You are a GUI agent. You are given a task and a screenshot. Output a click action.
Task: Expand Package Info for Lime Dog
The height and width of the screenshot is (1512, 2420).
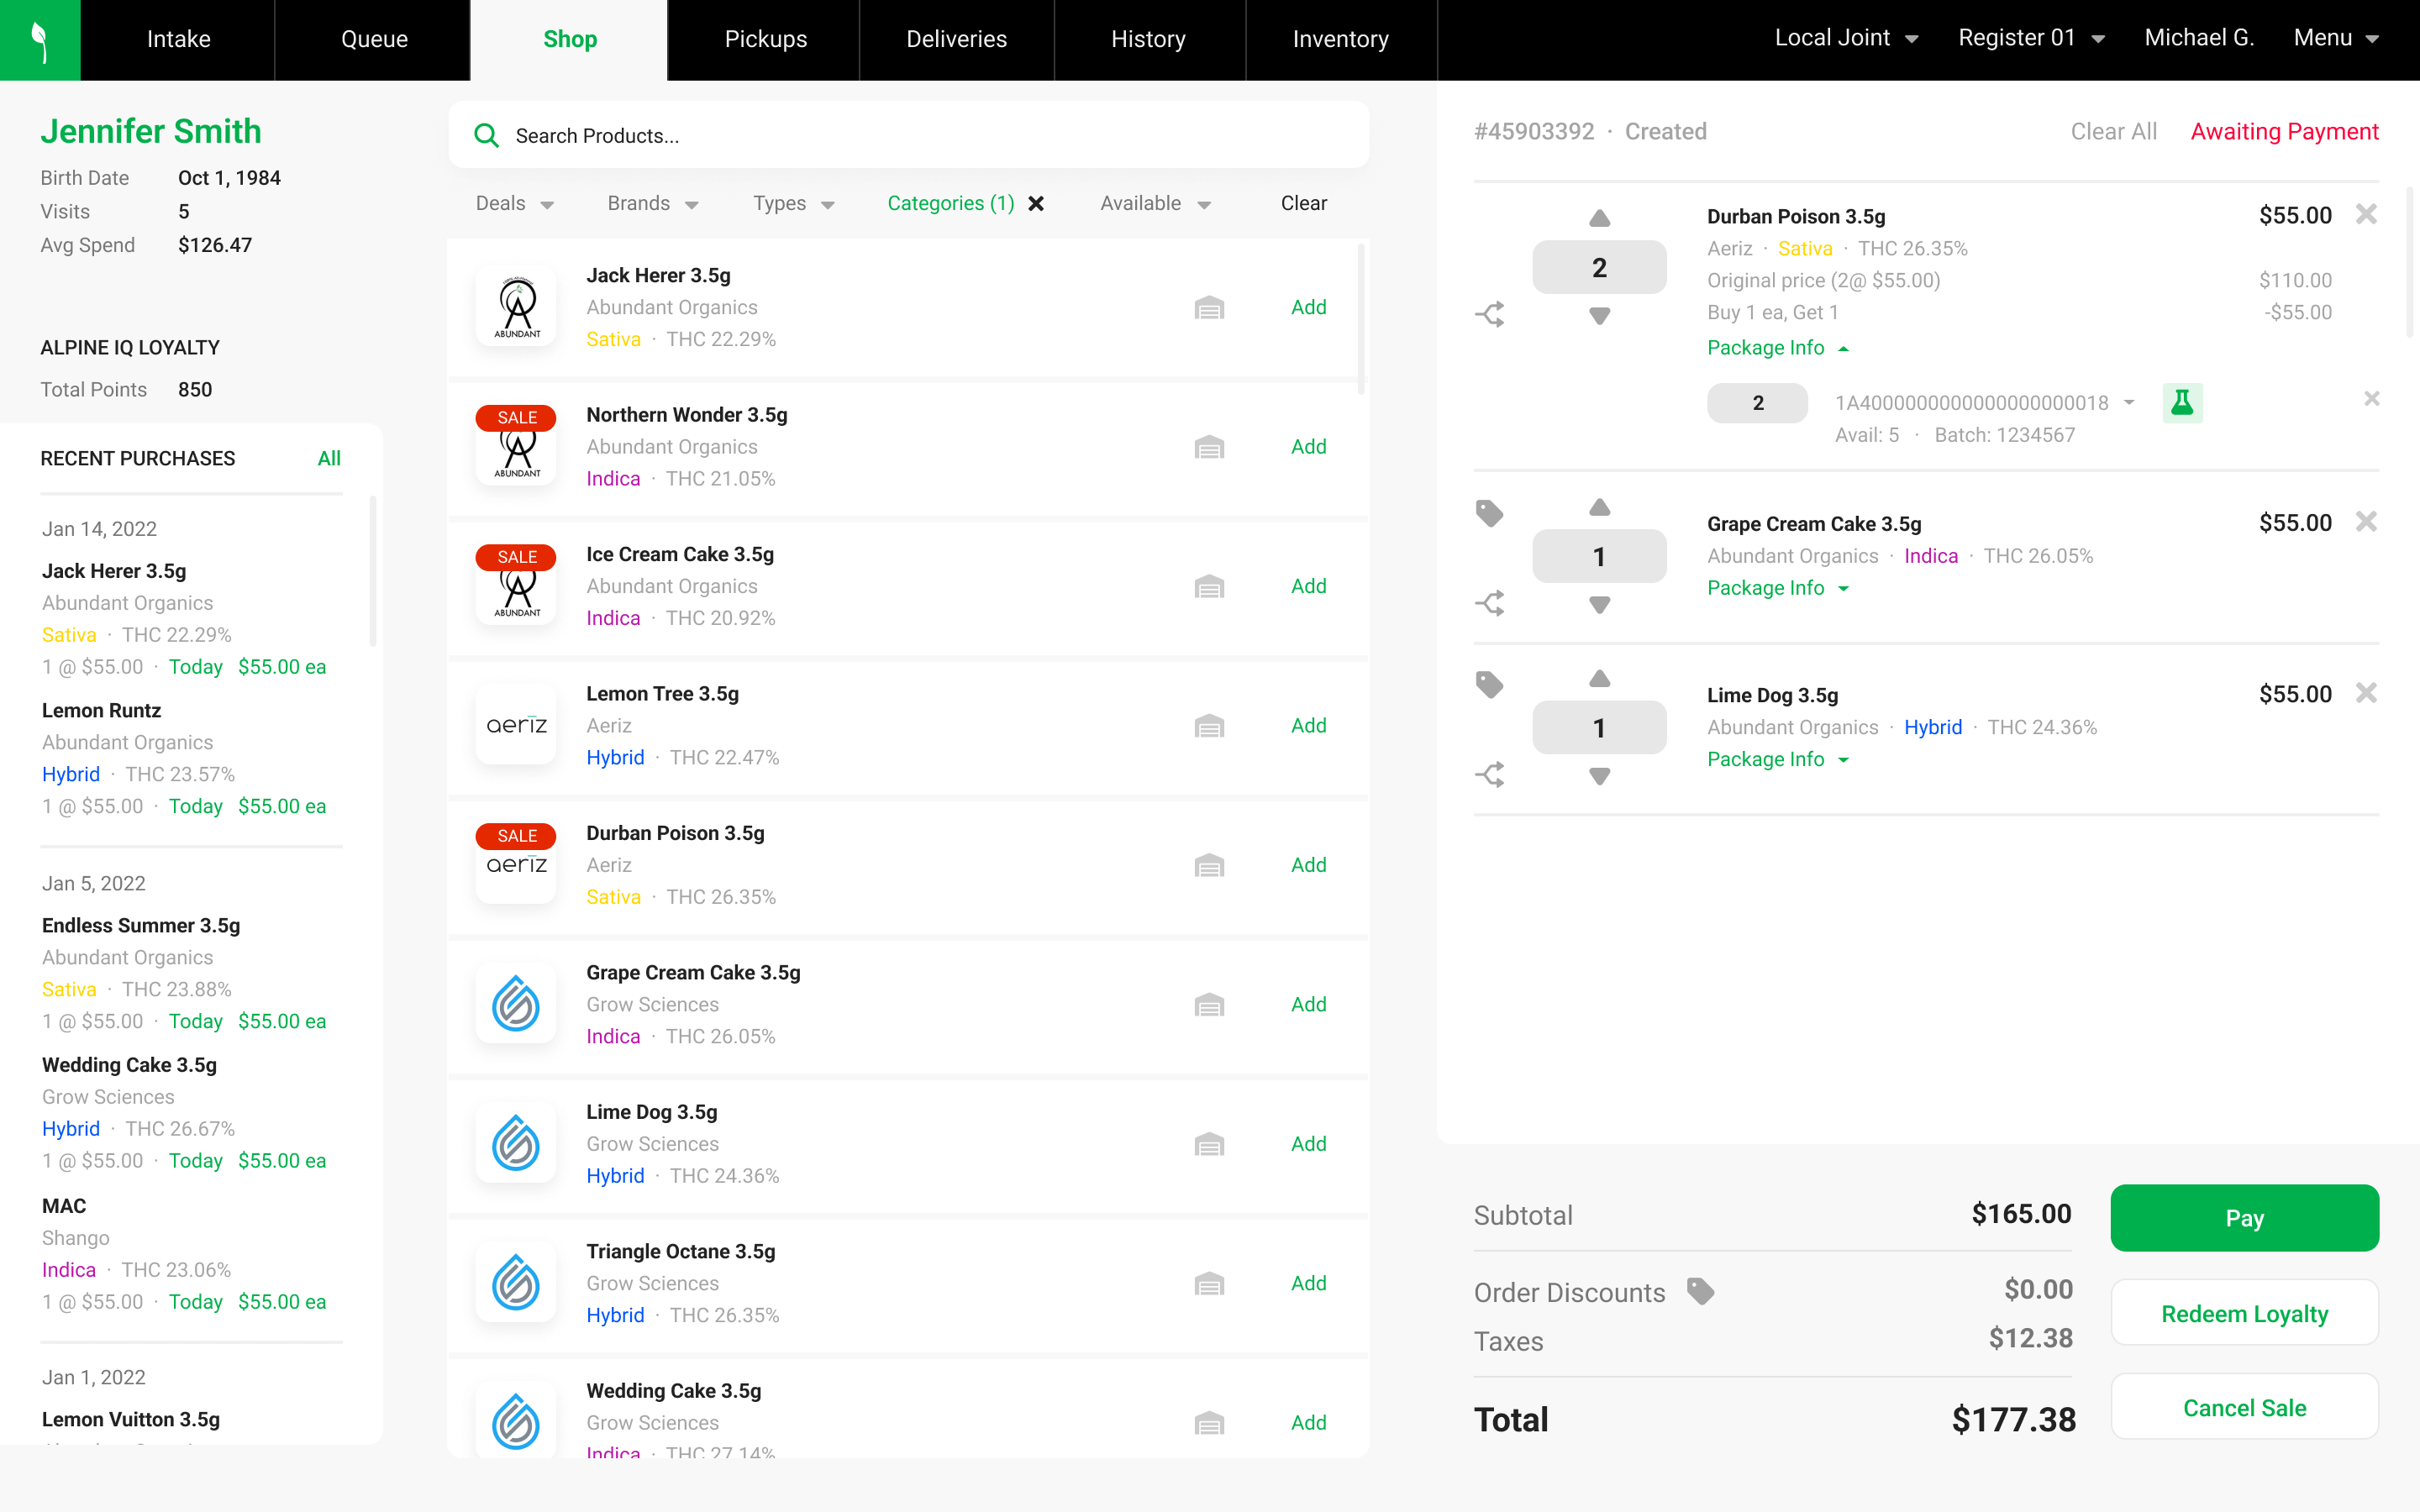pyautogui.click(x=1777, y=759)
